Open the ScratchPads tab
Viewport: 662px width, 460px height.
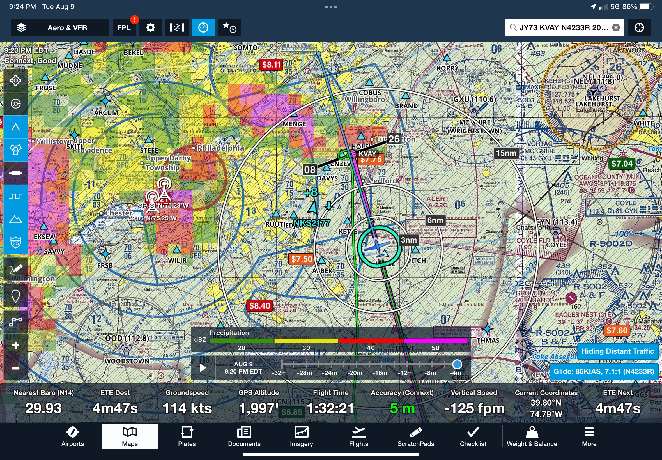pyautogui.click(x=416, y=436)
